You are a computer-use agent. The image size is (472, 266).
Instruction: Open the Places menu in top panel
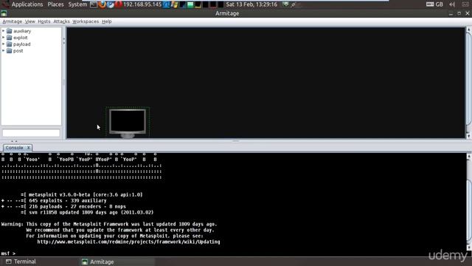coord(56,4)
